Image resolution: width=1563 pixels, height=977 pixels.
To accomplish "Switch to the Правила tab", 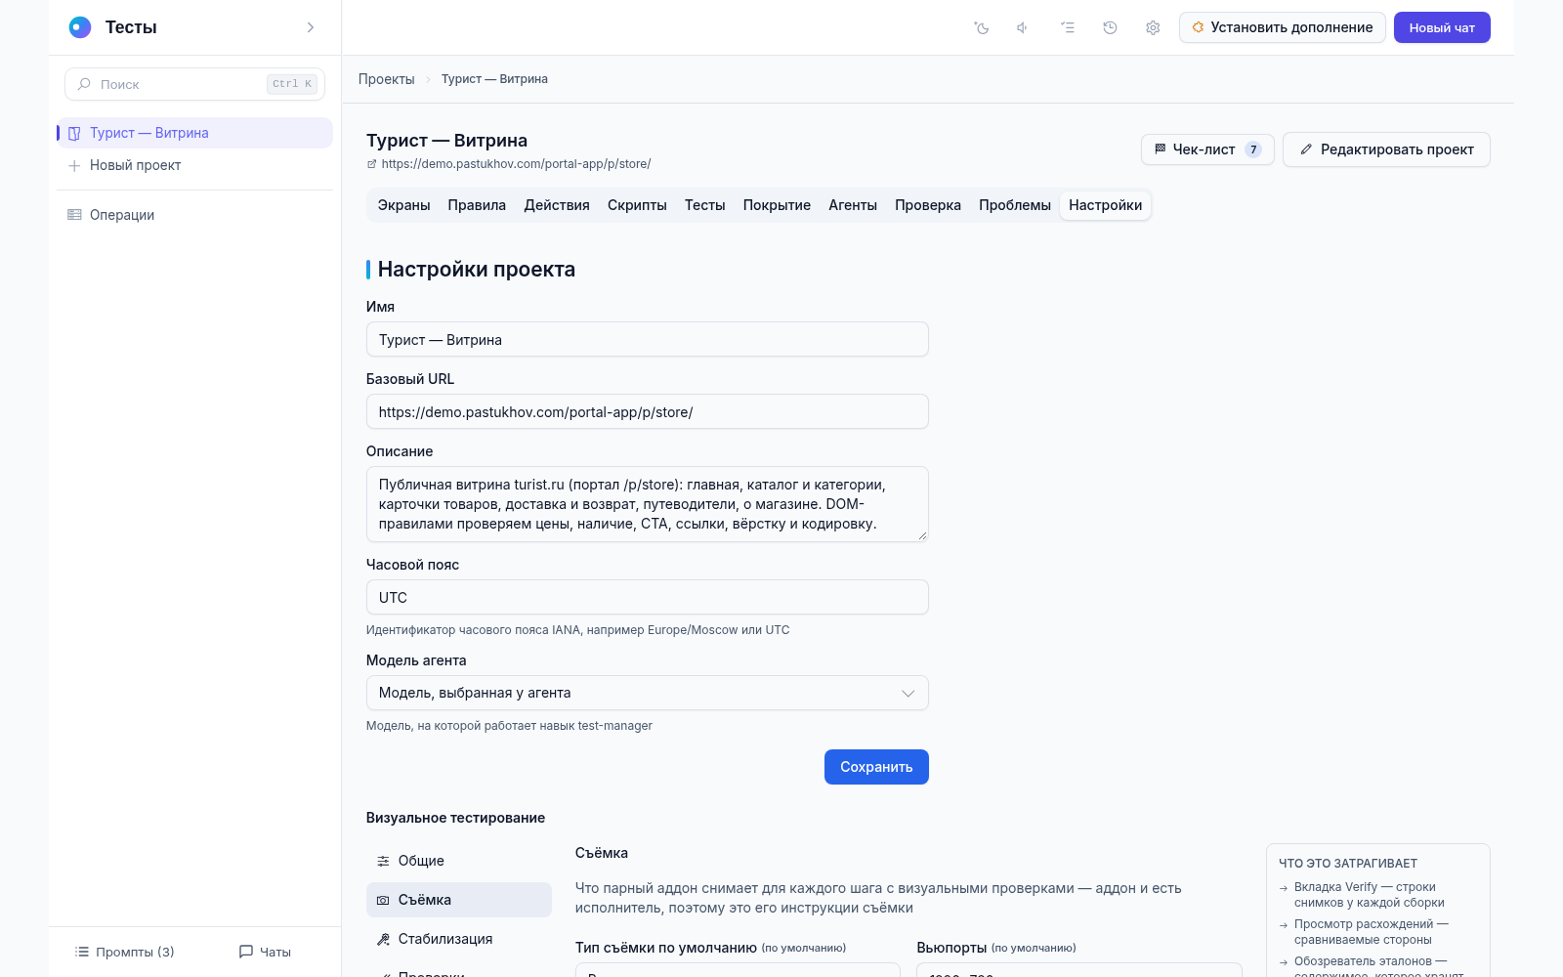I will pyautogui.click(x=477, y=205).
